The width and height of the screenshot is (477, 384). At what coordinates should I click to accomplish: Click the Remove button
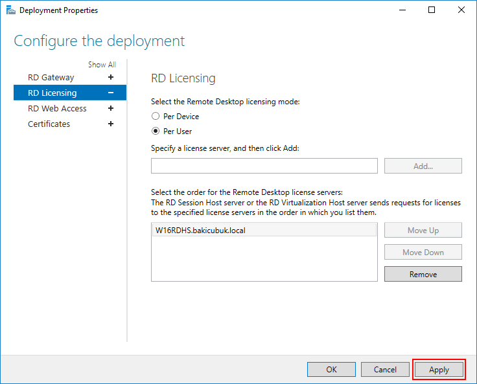[x=423, y=274]
